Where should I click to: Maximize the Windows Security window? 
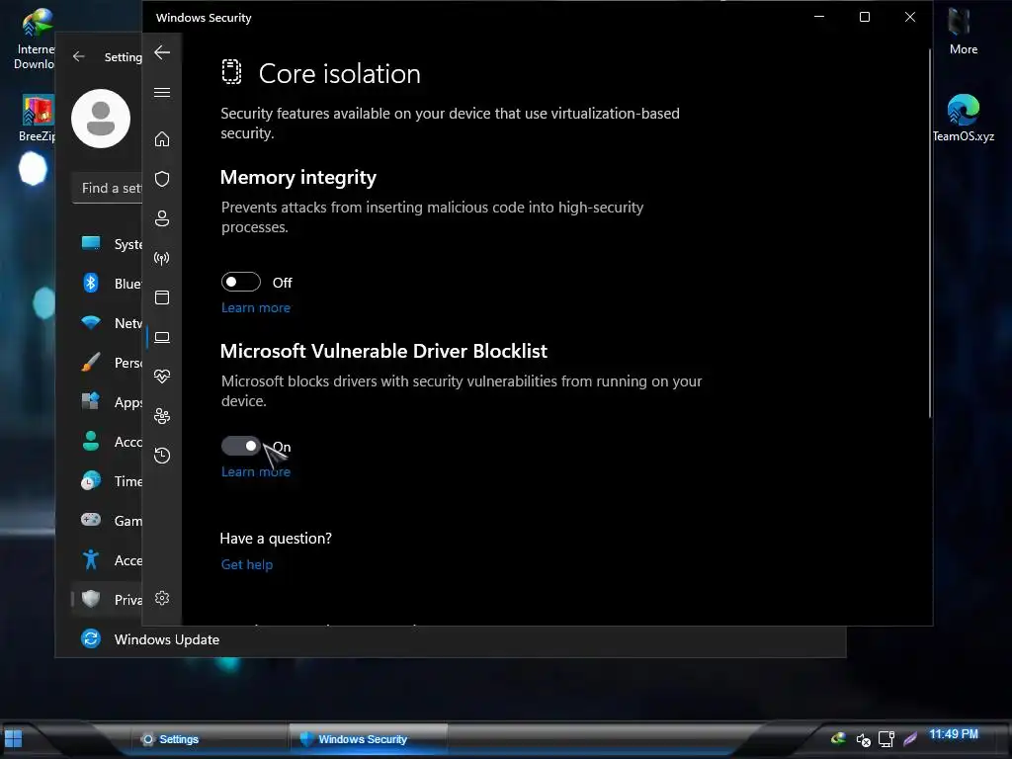pos(865,17)
